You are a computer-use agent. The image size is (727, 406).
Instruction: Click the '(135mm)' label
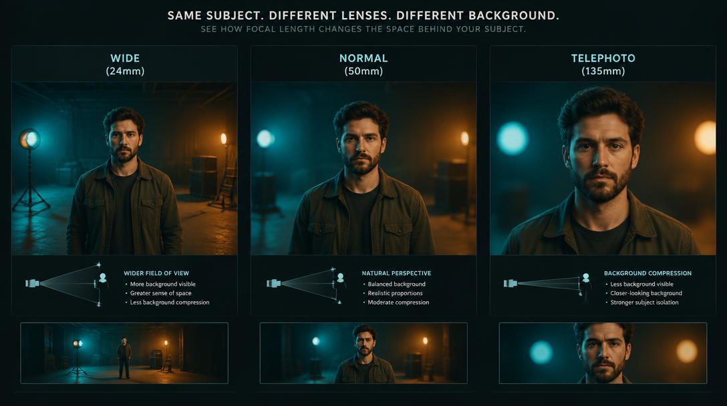click(603, 71)
